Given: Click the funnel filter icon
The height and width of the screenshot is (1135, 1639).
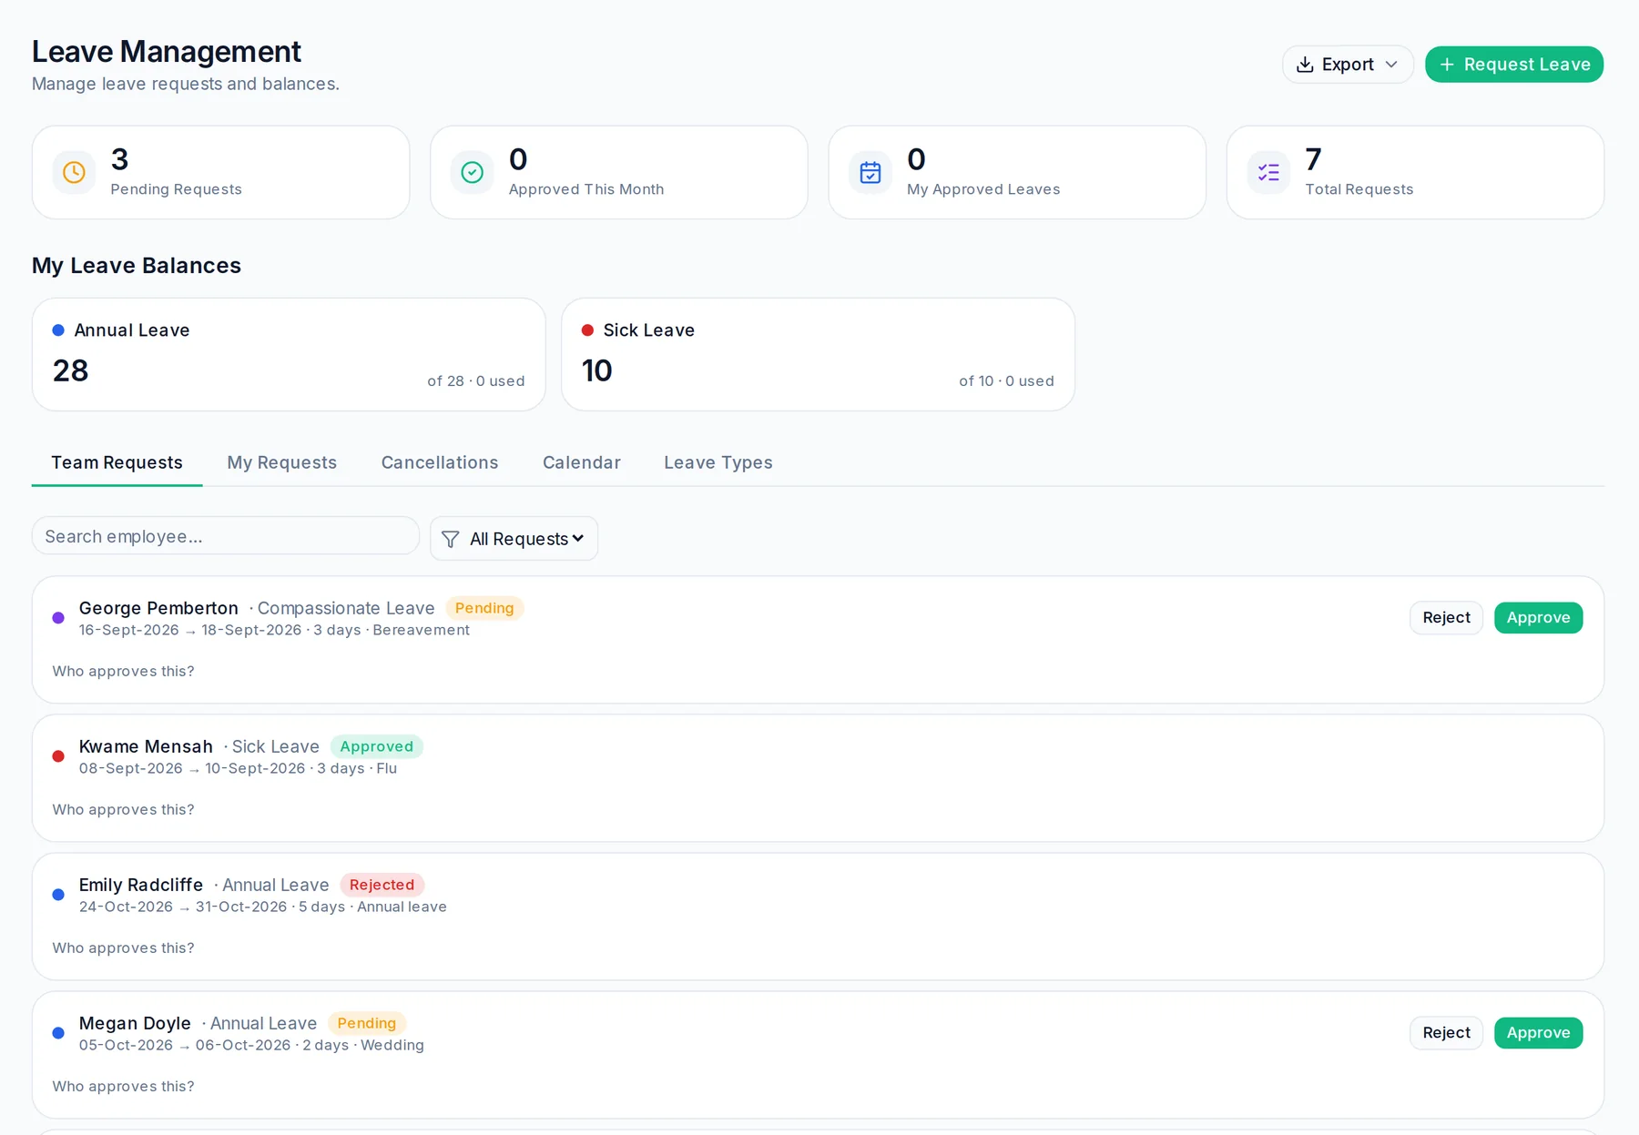Looking at the screenshot, I should (x=450, y=539).
